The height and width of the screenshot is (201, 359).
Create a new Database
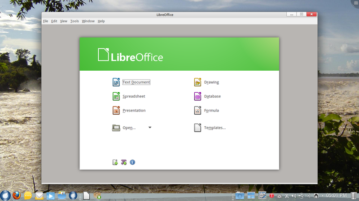(x=207, y=96)
